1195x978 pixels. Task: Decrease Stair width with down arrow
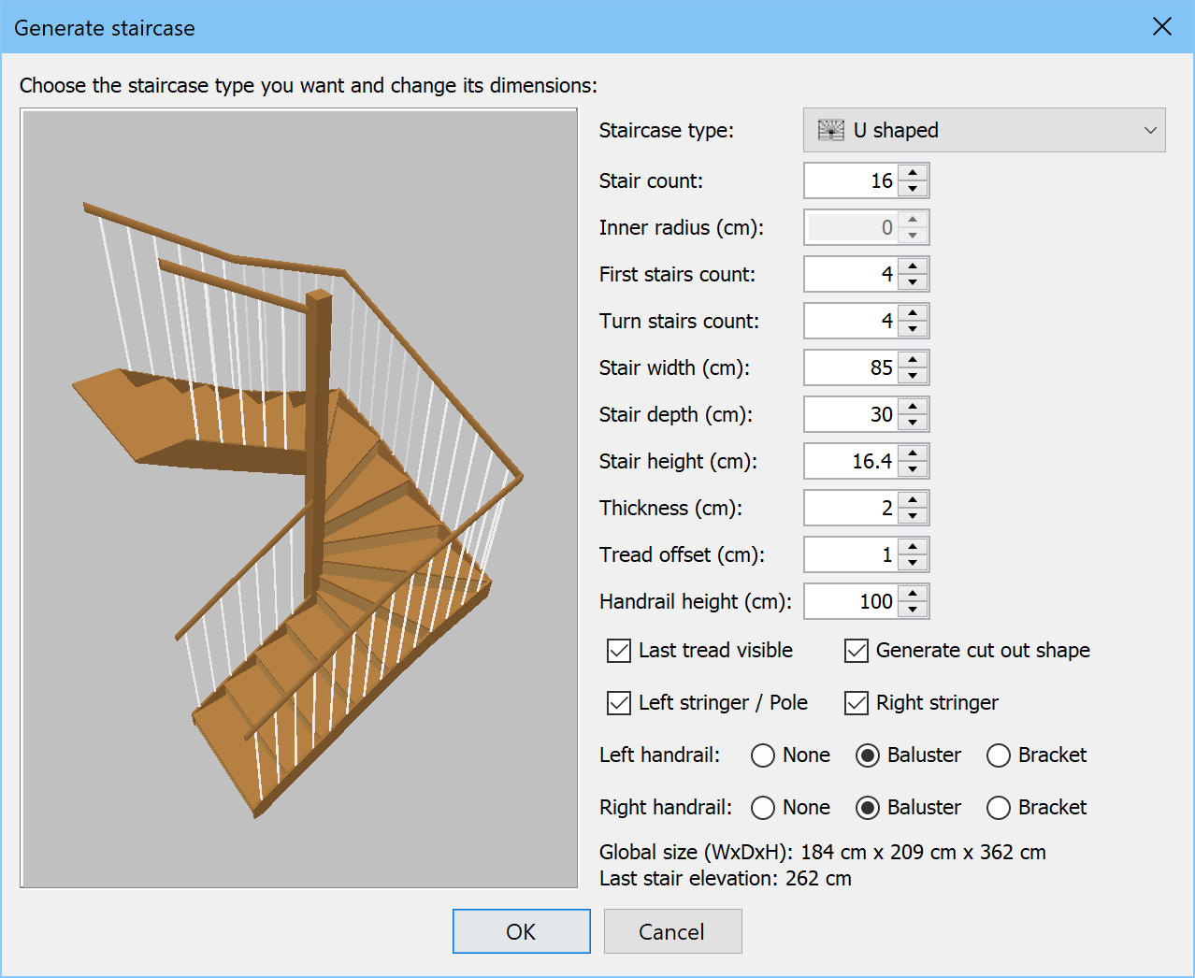click(913, 376)
